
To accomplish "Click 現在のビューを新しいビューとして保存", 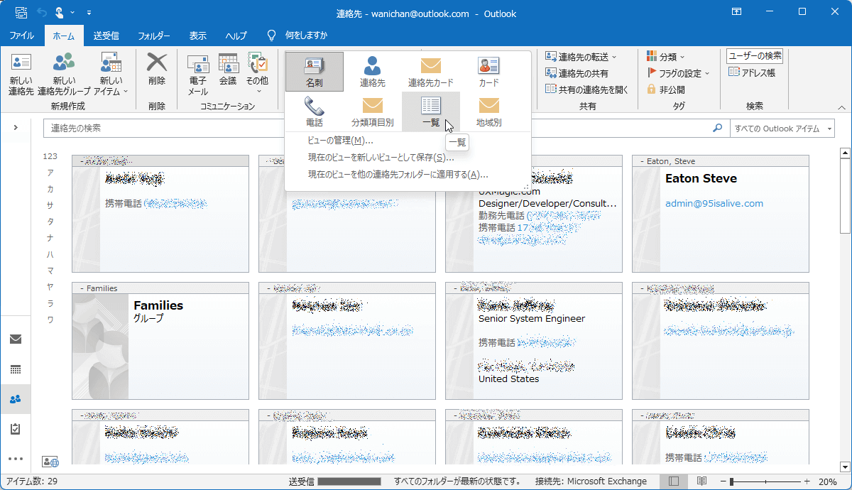I will pyautogui.click(x=381, y=158).
